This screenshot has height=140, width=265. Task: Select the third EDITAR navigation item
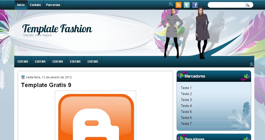tap(58, 61)
